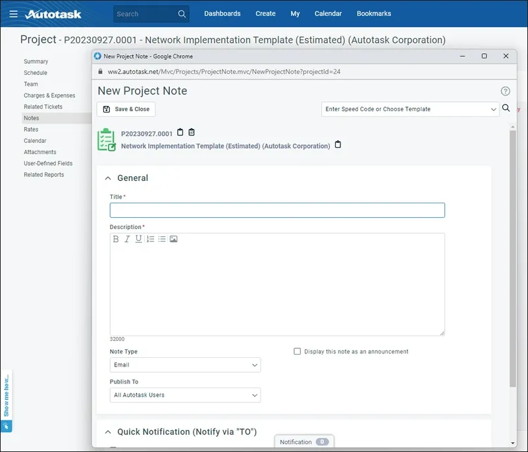Click the popup's vertical scrollbar thumb
This screenshot has width=528, height=452.
tap(512, 259)
